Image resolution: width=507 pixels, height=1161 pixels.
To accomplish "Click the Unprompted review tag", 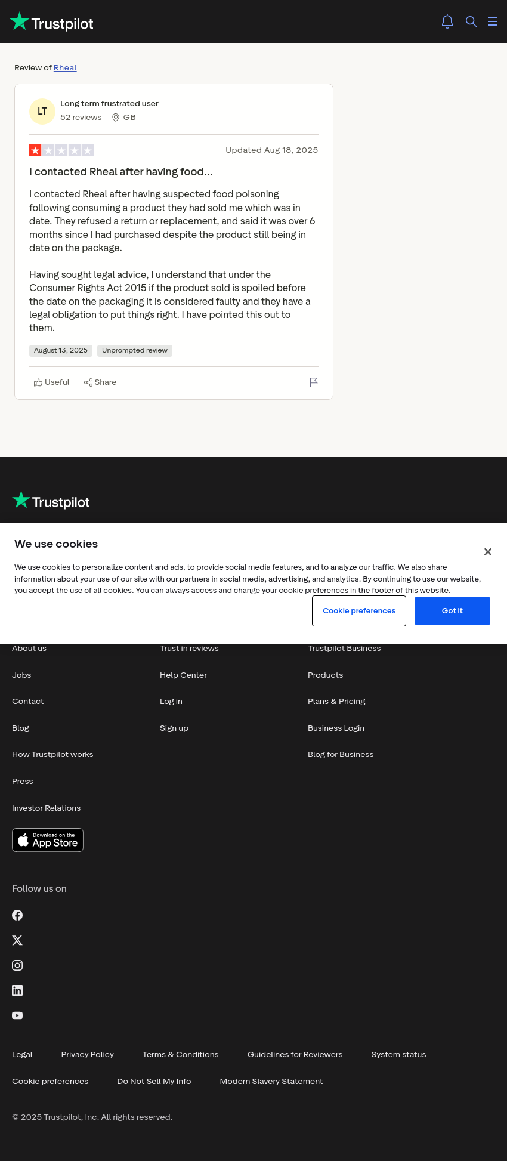I will 135,351.
